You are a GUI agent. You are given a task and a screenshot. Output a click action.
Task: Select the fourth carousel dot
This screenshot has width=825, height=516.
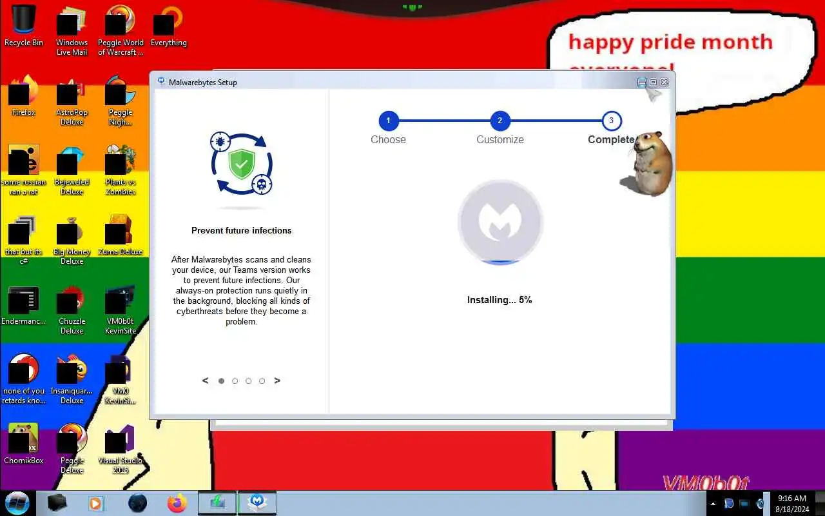(262, 381)
